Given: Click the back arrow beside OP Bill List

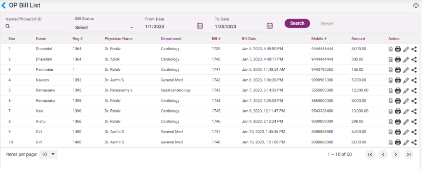Looking at the screenshot, I should pyautogui.click(x=4, y=5).
